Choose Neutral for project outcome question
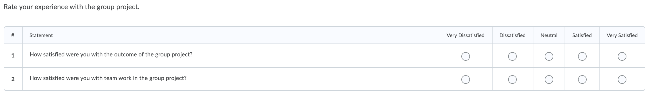Viewport: 649px width, 101px height. [549, 56]
